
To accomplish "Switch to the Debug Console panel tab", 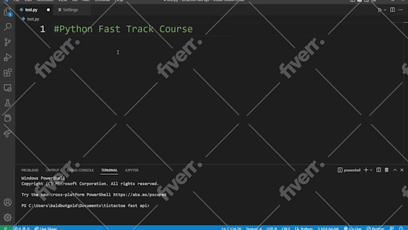I will coord(80,170).
